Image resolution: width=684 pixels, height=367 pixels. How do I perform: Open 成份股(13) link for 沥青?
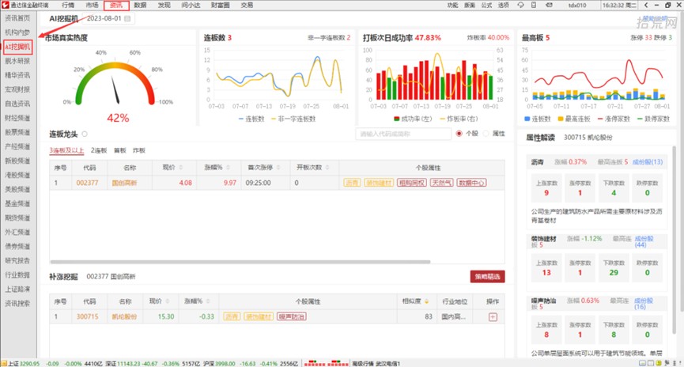point(648,162)
